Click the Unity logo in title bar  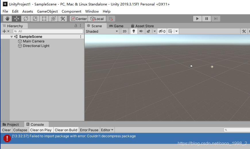coord(5,4)
